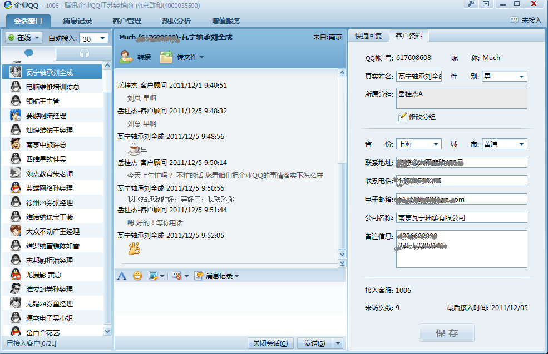The image size is (548, 354).
Task: Click scroll-to-bottom double arrow in chat
Action: 342,263
